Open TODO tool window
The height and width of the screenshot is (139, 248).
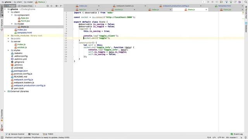click(48, 134)
